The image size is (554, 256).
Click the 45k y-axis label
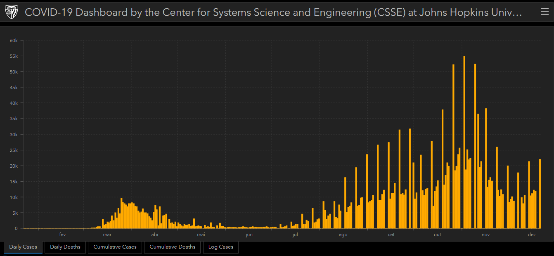click(x=14, y=88)
